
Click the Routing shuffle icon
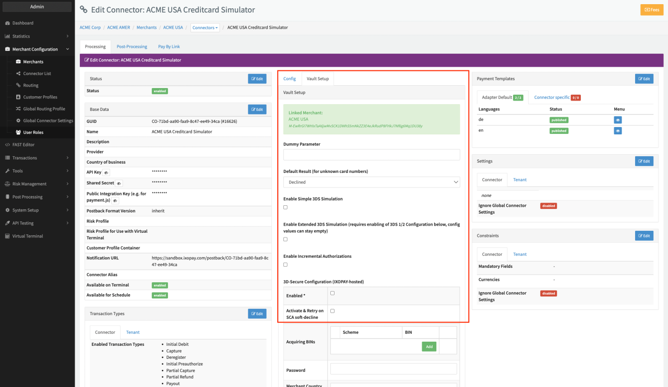[x=18, y=85]
